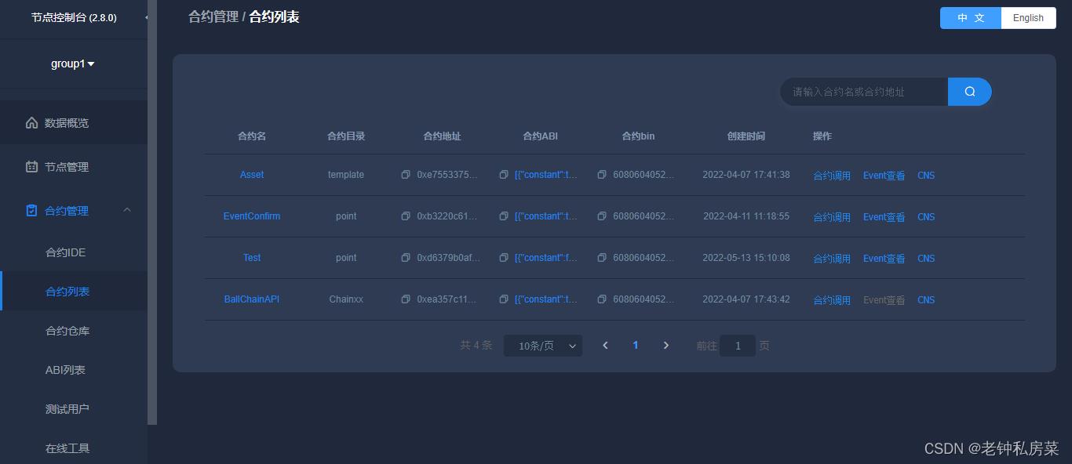Viewport: 1072px width, 464px height.
Task: Click the calendar icon beside 节点管理
Action: point(31,167)
